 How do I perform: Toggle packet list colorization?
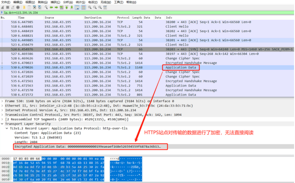(x=83, y=7)
